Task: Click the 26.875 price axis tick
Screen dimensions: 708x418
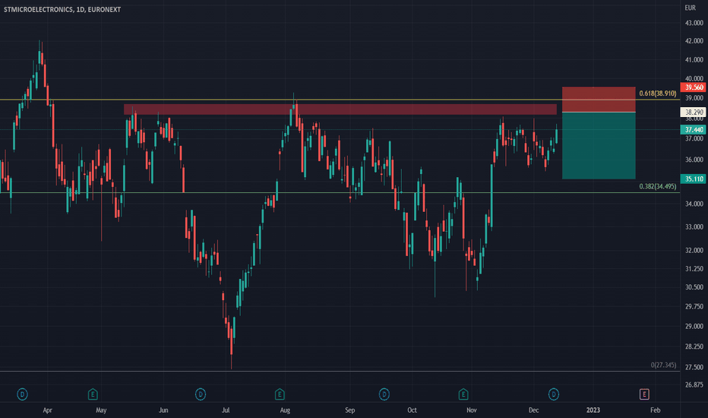Action: (694, 385)
